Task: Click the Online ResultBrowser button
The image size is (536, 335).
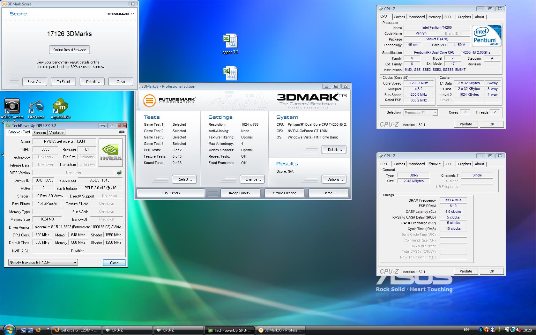Action: tap(70, 50)
